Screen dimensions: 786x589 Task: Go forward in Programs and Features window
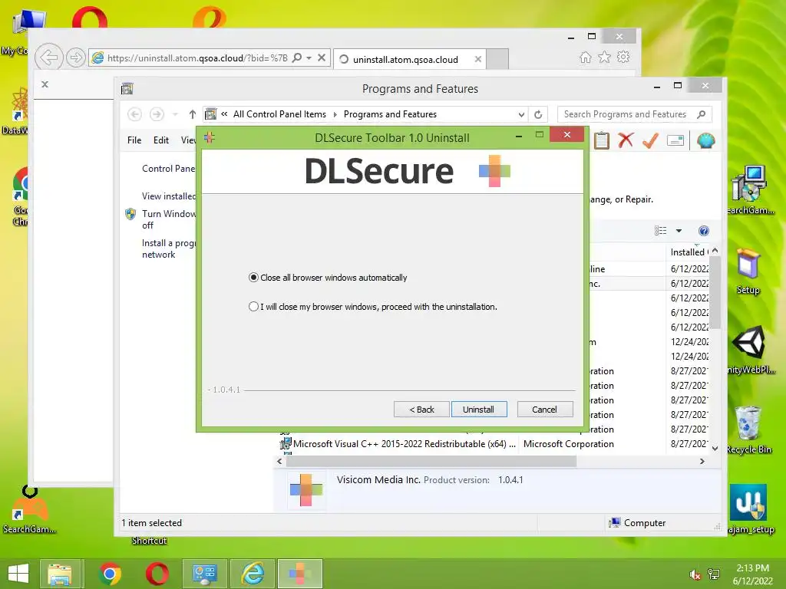[157, 114]
